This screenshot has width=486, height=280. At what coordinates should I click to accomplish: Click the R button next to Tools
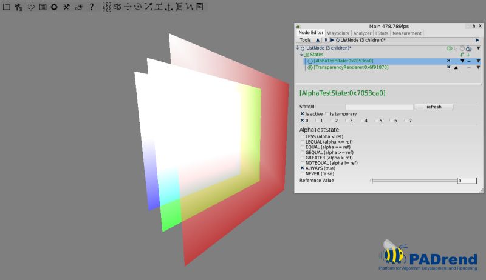[x=326, y=40]
